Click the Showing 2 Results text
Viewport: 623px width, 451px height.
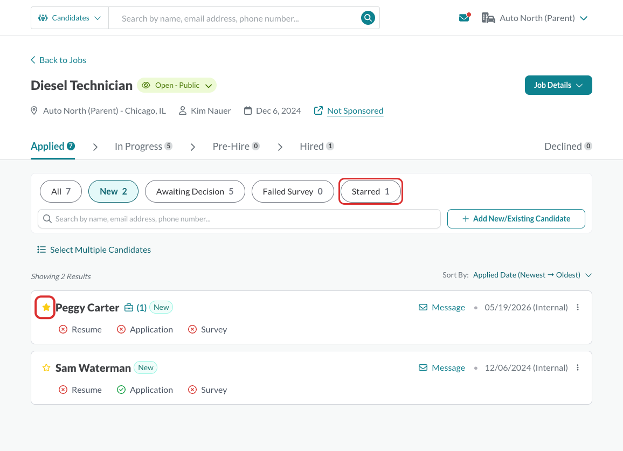tap(61, 276)
